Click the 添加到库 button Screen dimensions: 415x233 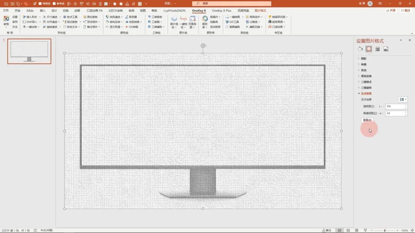pyautogui.click(x=215, y=27)
